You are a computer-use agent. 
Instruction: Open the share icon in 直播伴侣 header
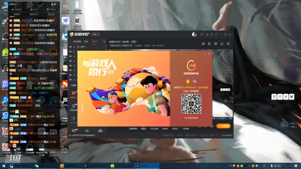[x=228, y=44]
